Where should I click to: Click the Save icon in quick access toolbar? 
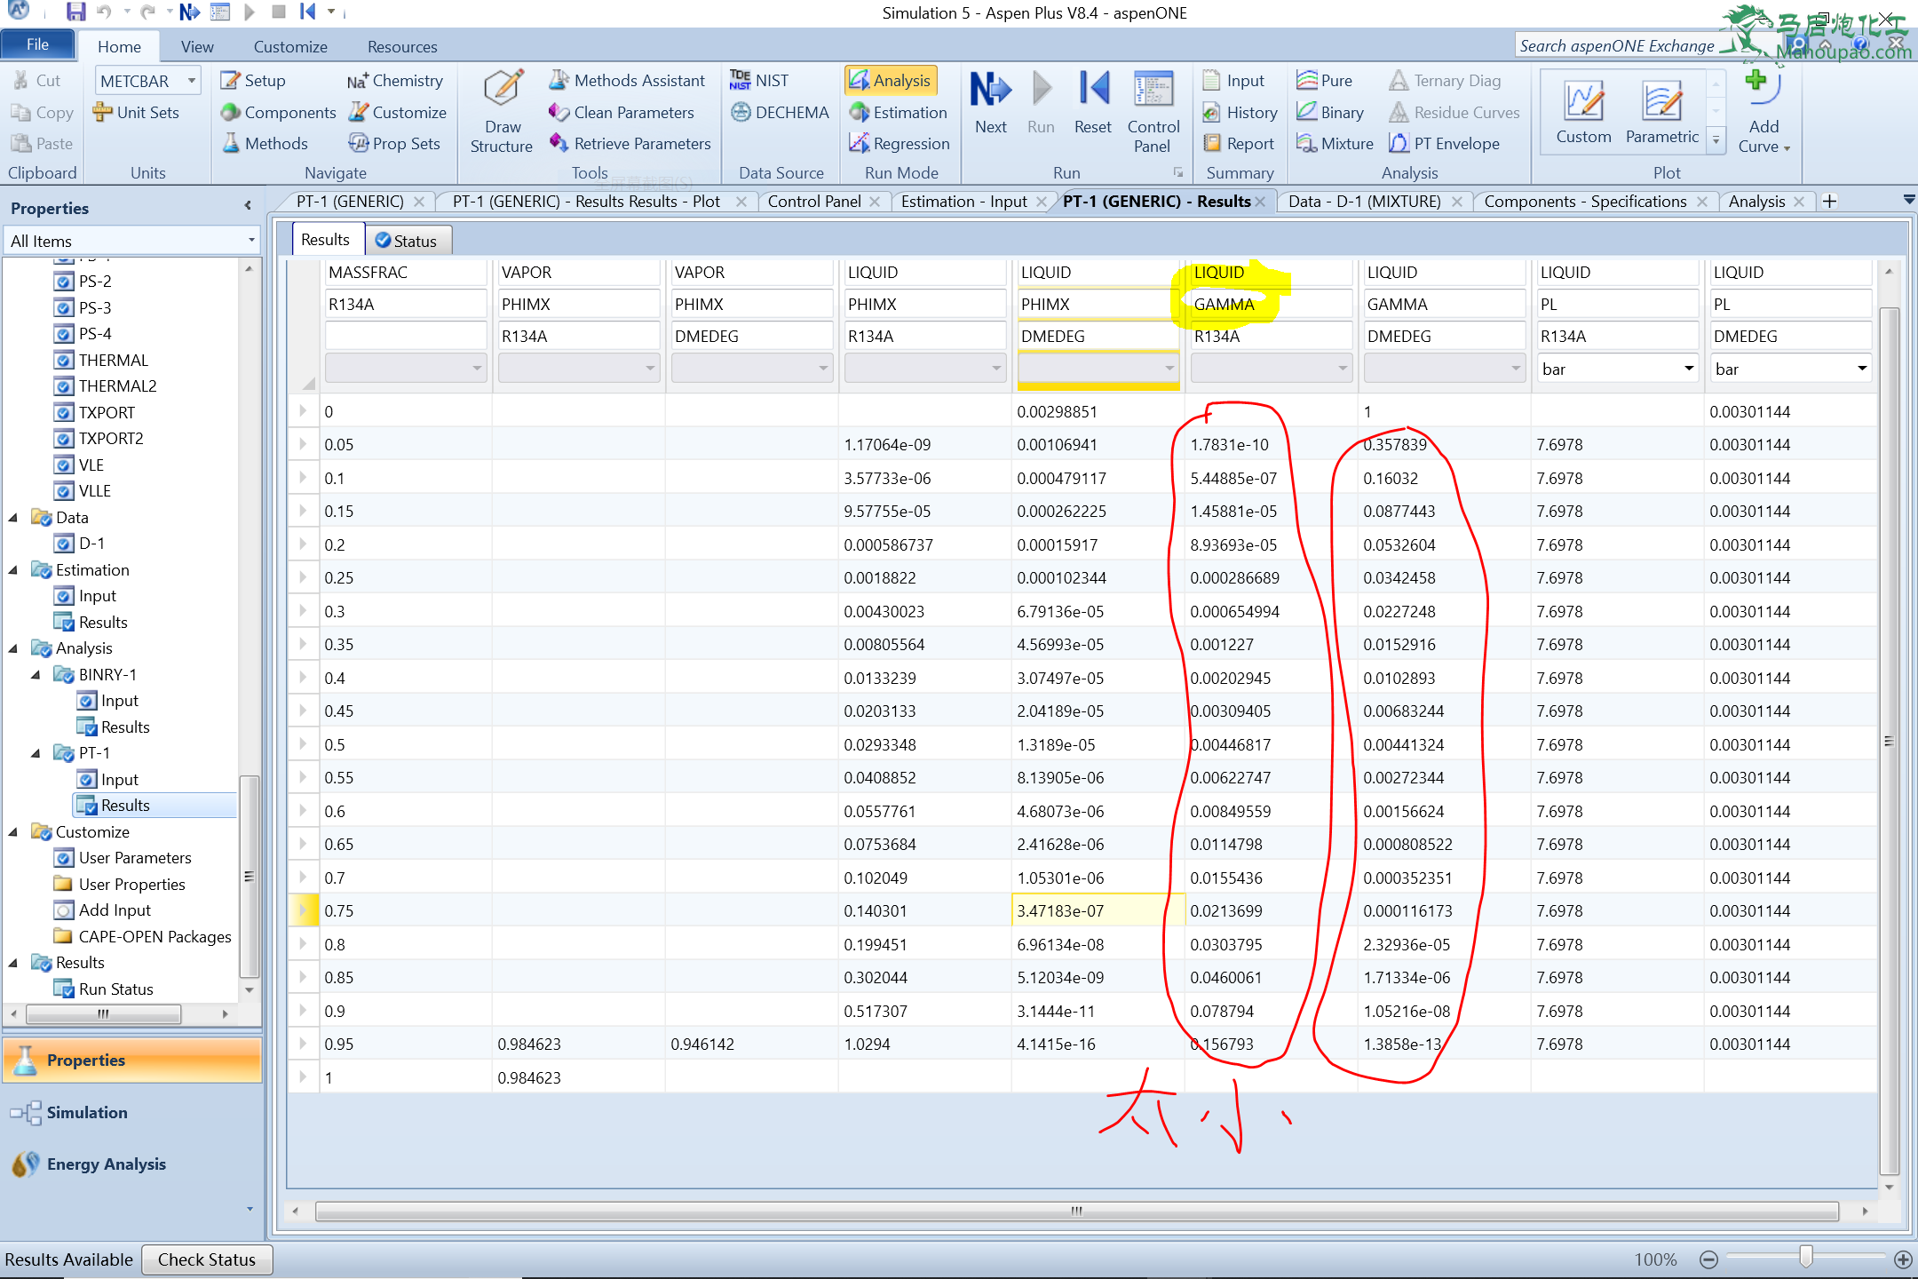(75, 12)
